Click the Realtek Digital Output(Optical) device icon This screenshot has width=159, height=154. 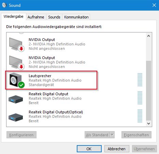pyautogui.click(x=16, y=117)
